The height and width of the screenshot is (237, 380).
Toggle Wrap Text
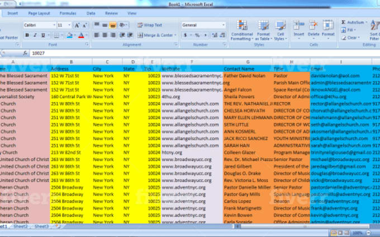coord(150,25)
